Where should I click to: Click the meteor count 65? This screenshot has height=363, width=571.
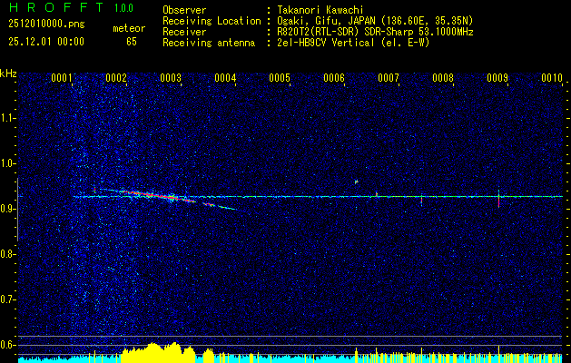click(x=132, y=42)
